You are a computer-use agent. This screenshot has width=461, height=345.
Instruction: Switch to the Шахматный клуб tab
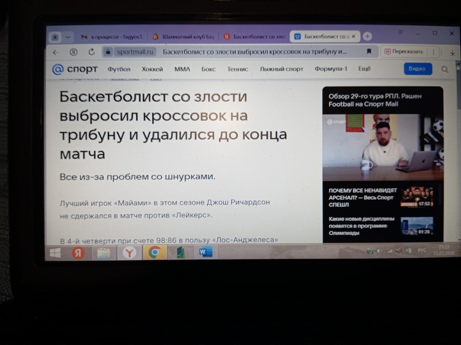[183, 37]
